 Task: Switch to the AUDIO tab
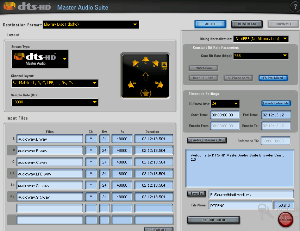210,24
